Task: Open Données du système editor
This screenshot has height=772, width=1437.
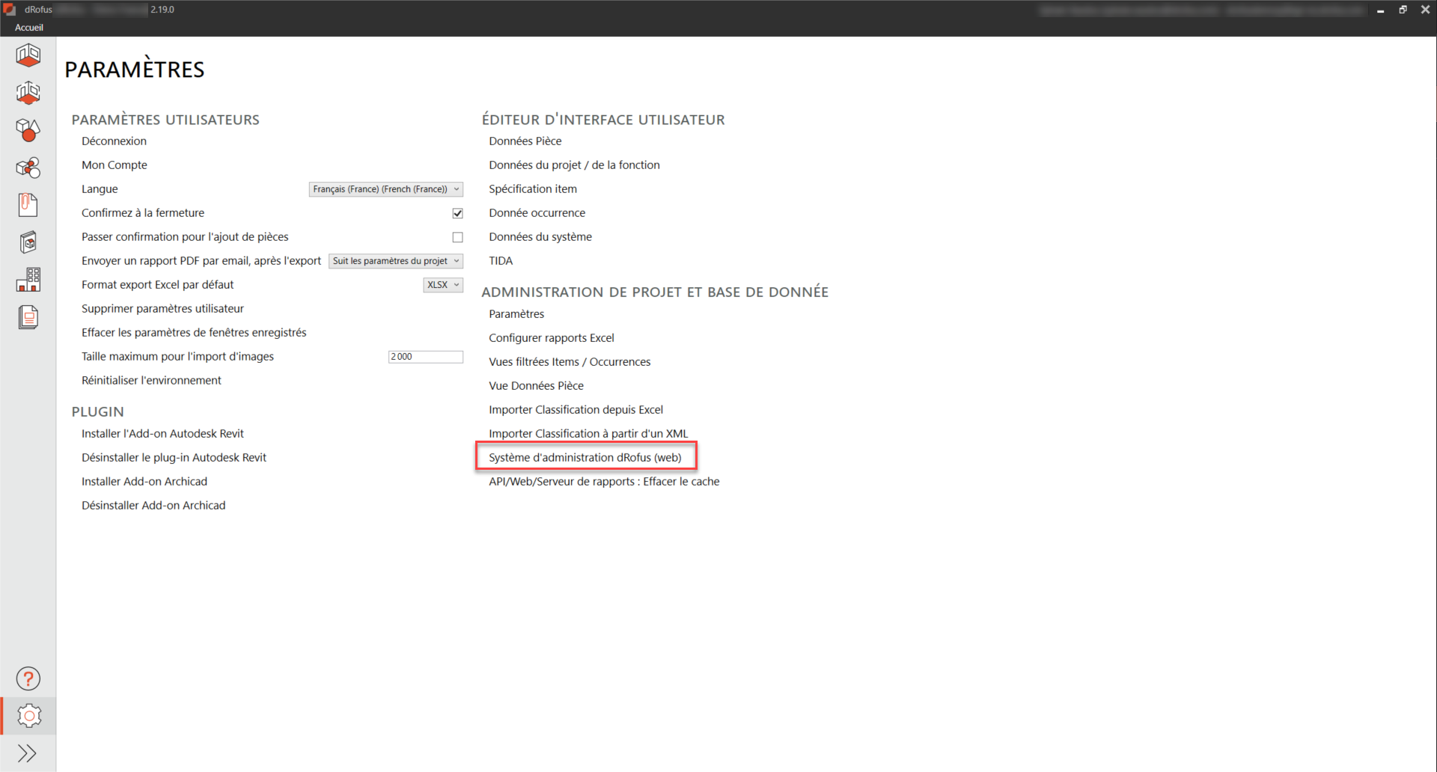Action: pyautogui.click(x=540, y=236)
